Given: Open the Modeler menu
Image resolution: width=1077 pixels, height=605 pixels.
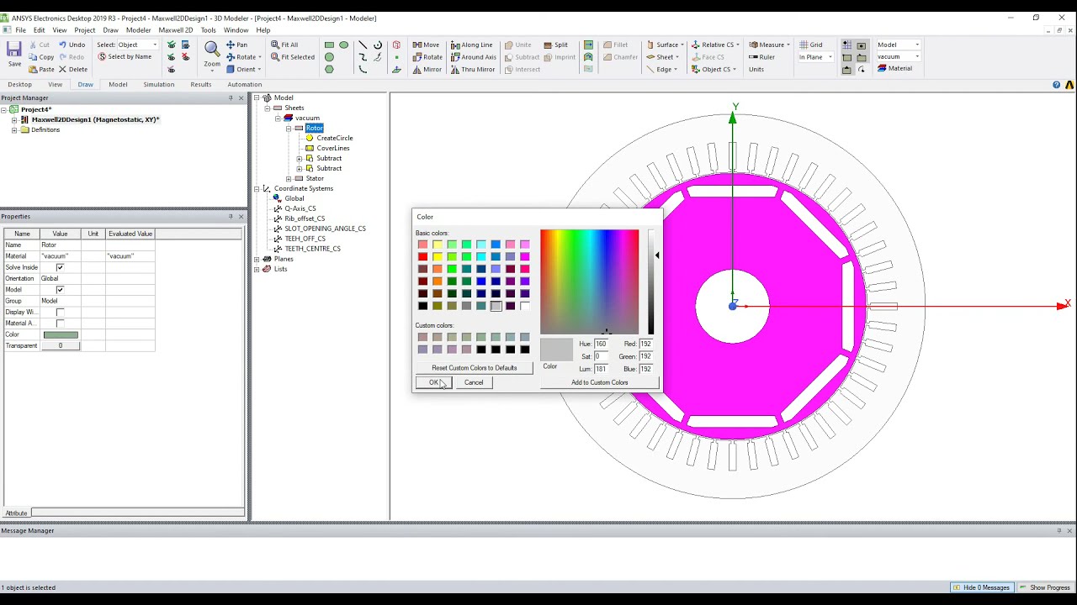Looking at the screenshot, I should pyautogui.click(x=138, y=30).
